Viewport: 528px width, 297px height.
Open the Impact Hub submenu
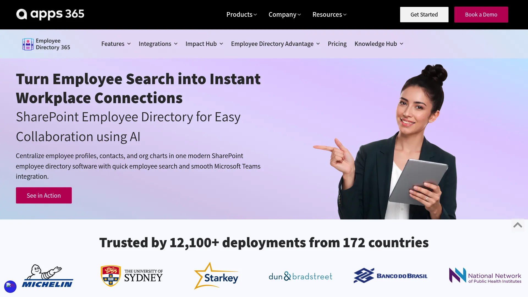tap(204, 44)
